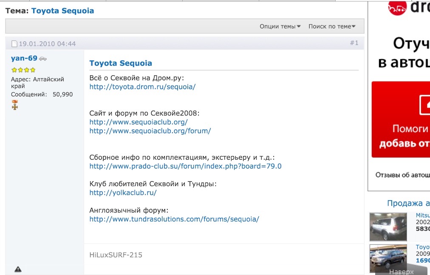Expand the Поиск по теме menu

332,26
